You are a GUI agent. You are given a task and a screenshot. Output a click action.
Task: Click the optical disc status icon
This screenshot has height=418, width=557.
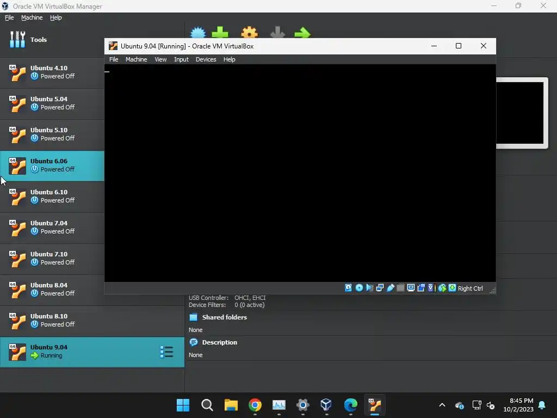(359, 288)
